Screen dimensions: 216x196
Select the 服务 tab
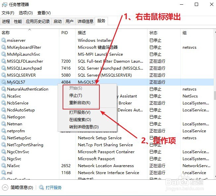pos(101,21)
